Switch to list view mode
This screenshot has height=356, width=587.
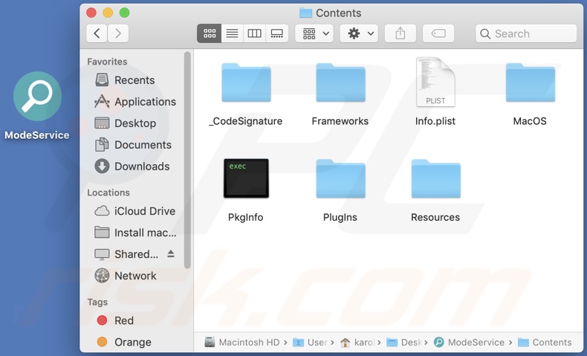click(x=232, y=33)
